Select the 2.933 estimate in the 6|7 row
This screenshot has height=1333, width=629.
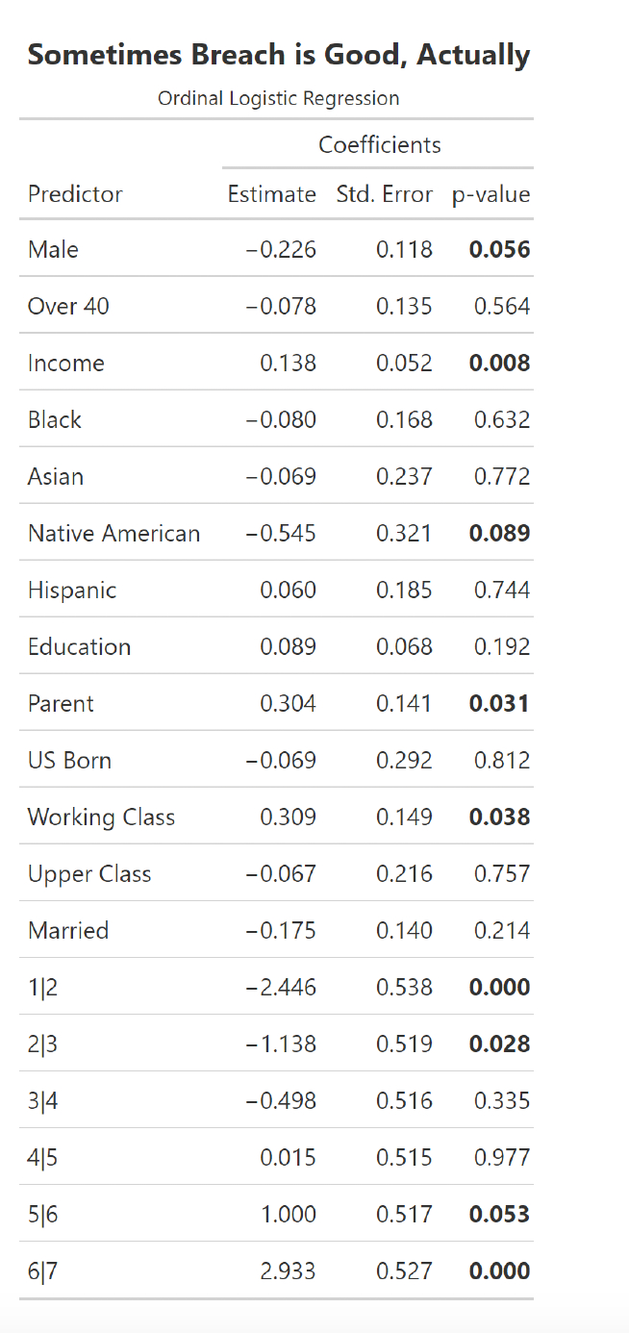click(x=288, y=1271)
